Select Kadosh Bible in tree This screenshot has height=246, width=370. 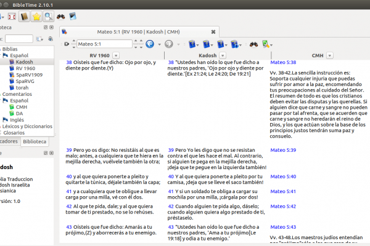click(x=24, y=62)
